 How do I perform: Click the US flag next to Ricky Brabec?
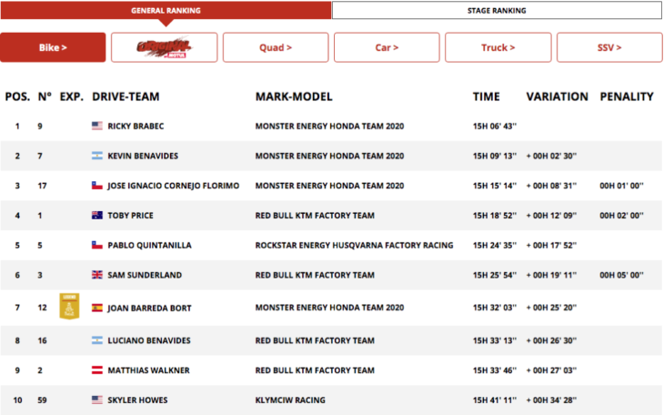[97, 126]
